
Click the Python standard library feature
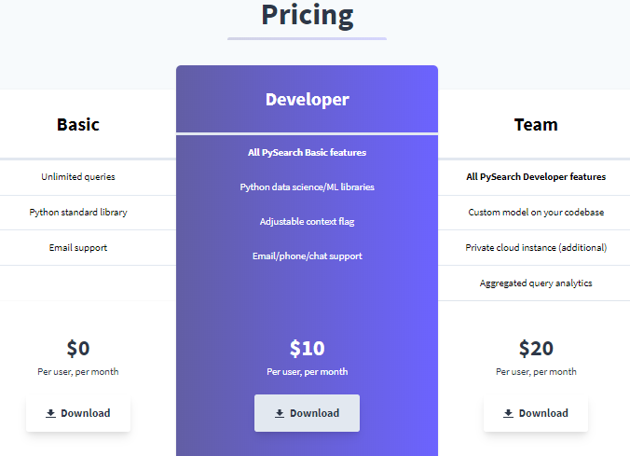tap(78, 213)
